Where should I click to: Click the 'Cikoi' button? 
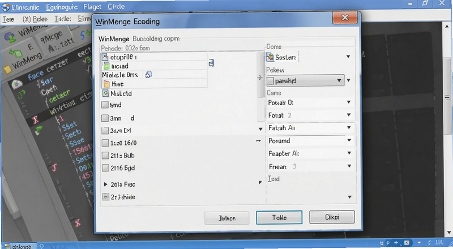[x=332, y=217]
